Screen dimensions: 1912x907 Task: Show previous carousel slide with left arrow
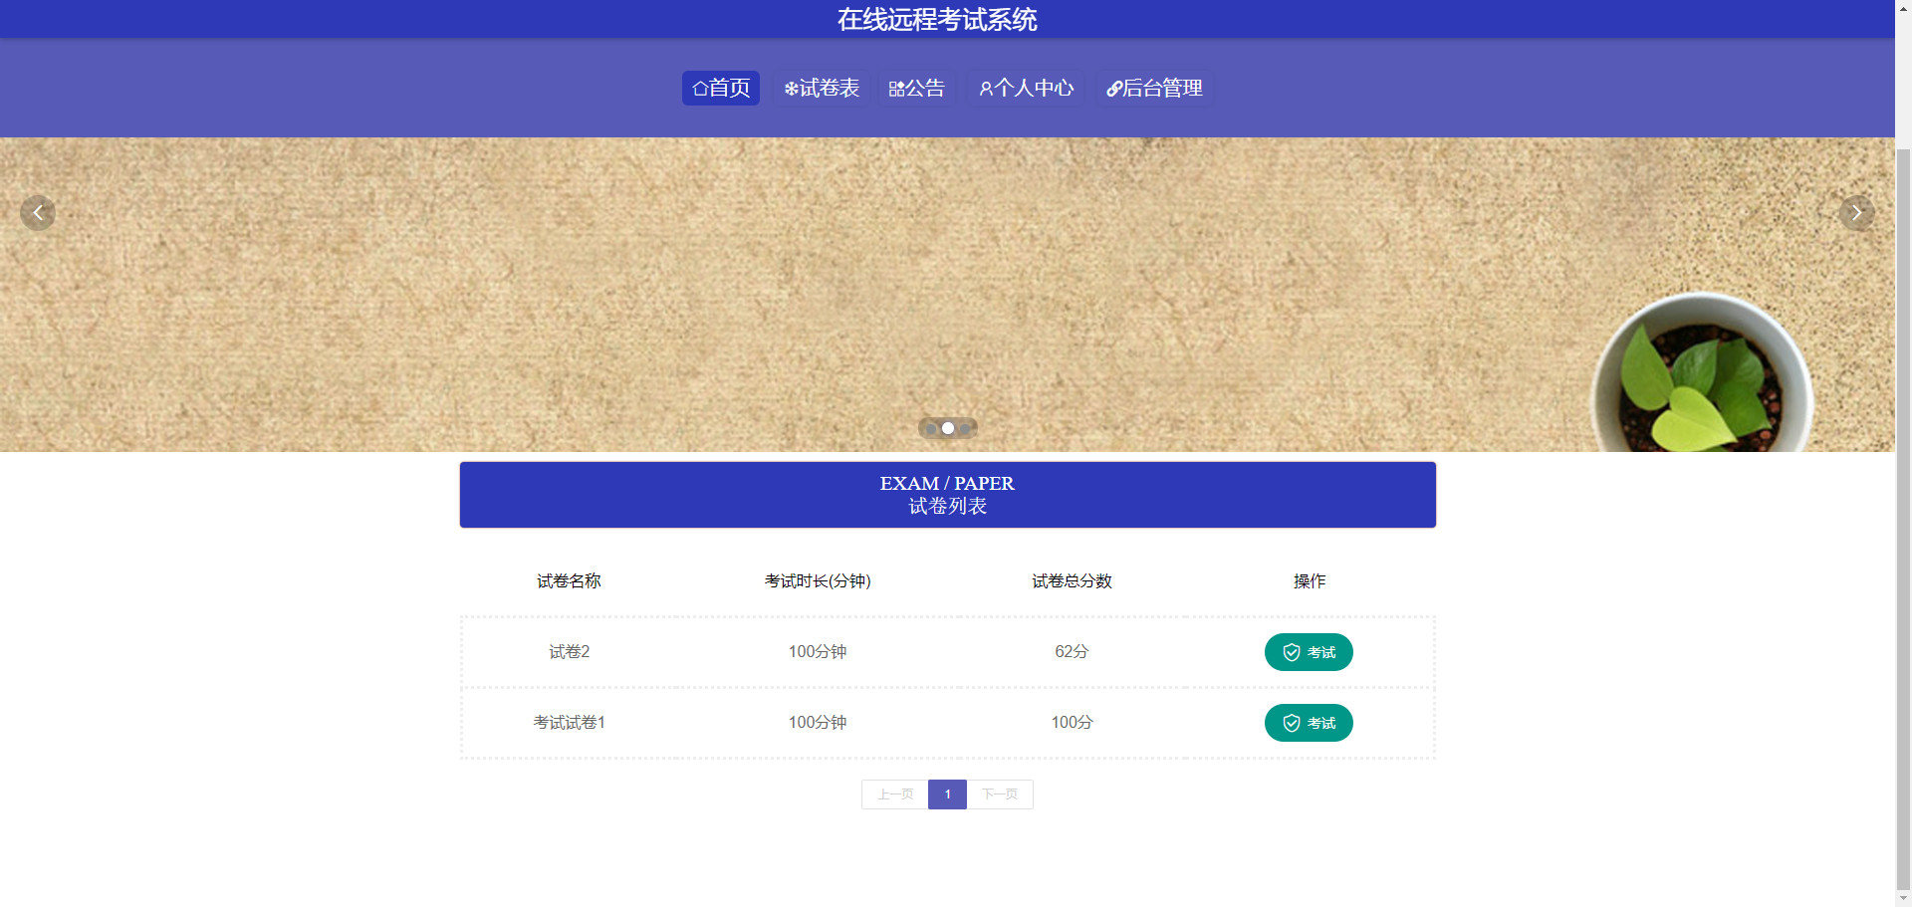[x=38, y=212]
